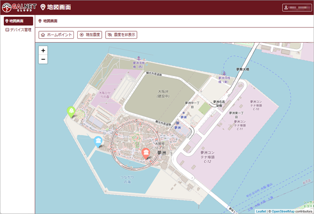314x214 pixels.
Task: Select the blue building map marker
Action: click(x=98, y=142)
